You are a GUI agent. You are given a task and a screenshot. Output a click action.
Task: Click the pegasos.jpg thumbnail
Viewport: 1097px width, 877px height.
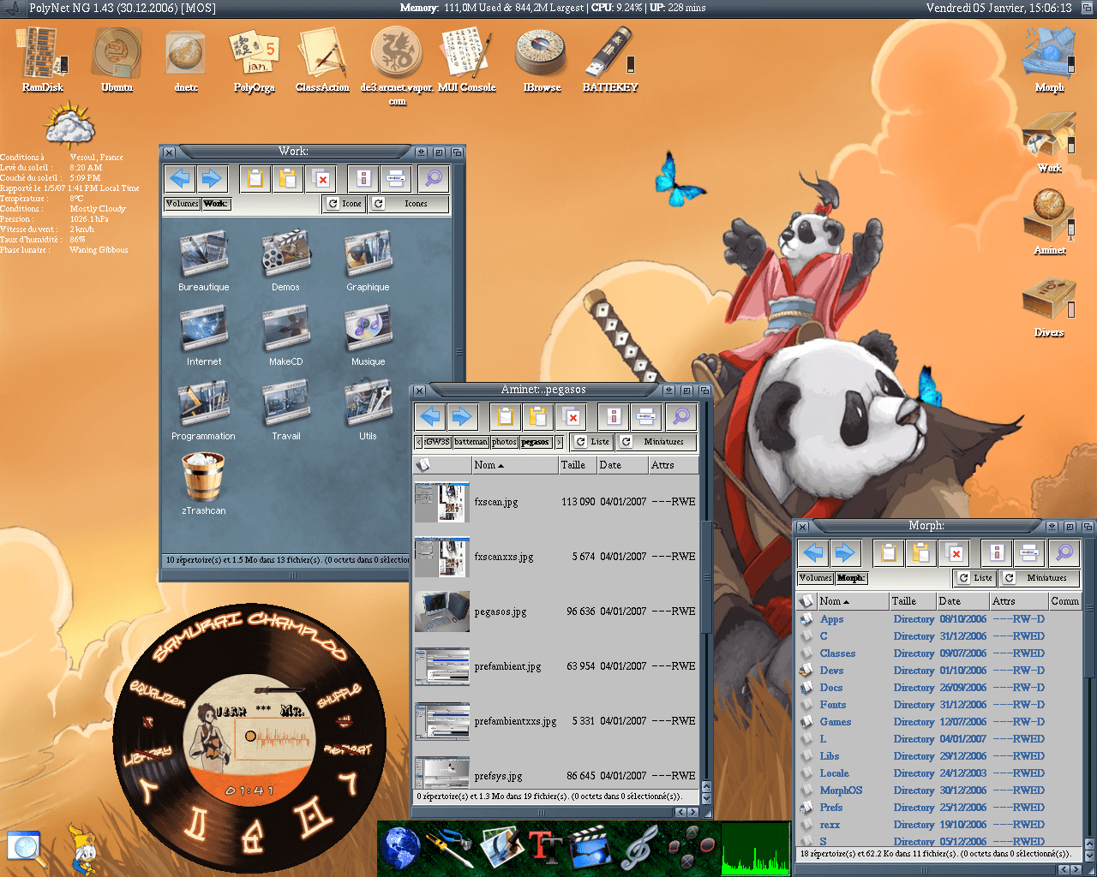(442, 612)
